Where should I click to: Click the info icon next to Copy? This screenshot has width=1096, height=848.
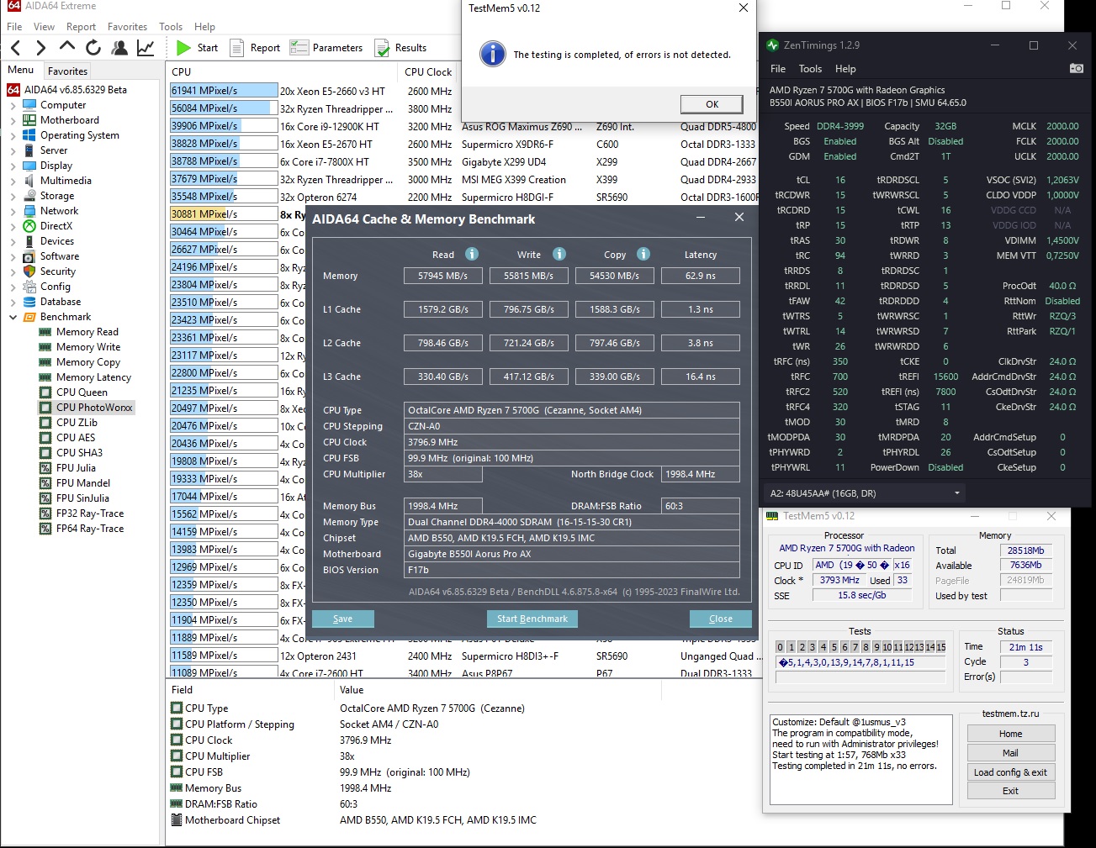[x=643, y=254]
